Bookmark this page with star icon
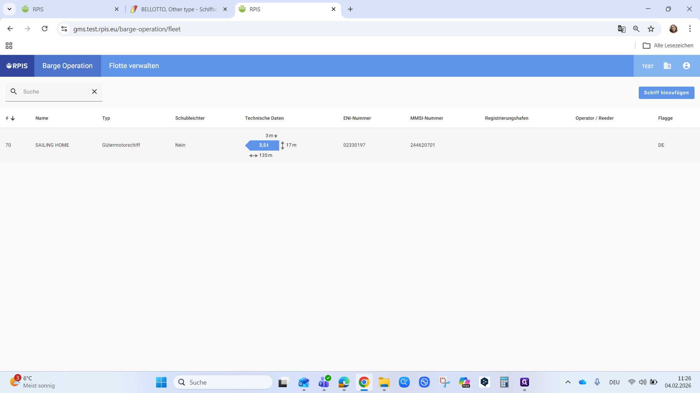This screenshot has height=393, width=700. 651,29
